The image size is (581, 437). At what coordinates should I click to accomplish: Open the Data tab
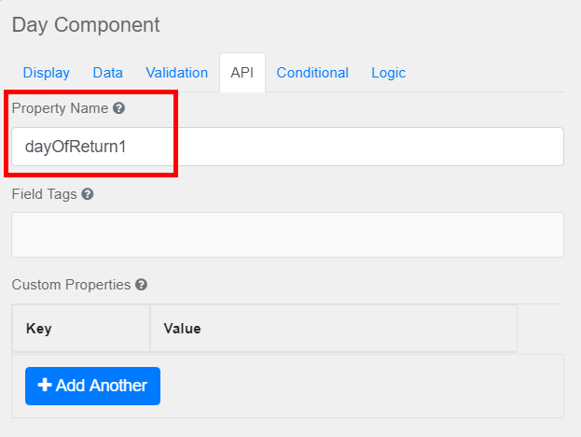(108, 73)
